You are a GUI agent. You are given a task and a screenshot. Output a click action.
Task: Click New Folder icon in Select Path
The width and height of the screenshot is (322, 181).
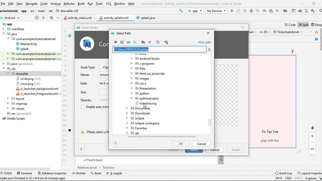(x=143, y=42)
